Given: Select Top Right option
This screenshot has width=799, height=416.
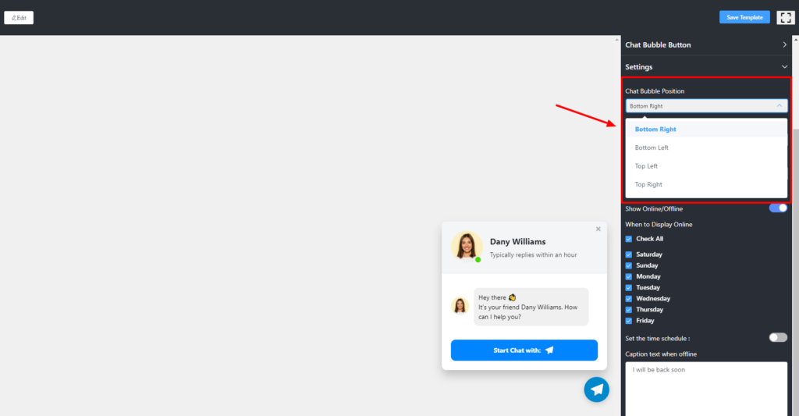Looking at the screenshot, I should (x=706, y=184).
